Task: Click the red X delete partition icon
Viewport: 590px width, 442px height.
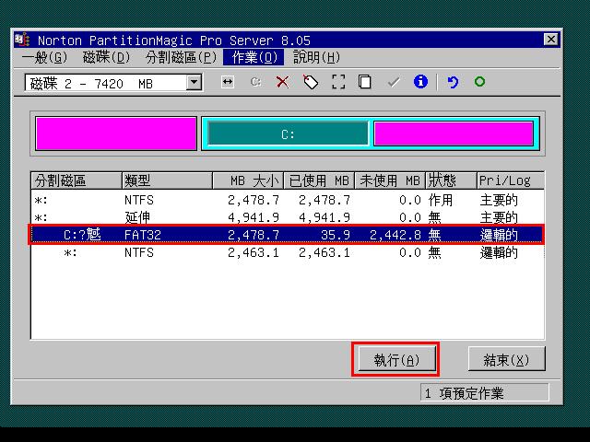Action: pos(283,82)
